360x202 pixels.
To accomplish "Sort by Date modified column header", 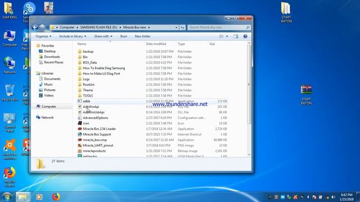I will pos(156,44).
